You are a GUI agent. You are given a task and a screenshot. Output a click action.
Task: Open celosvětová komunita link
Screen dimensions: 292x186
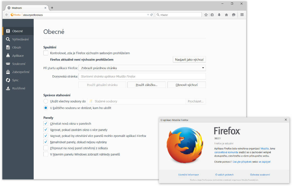pyautogui.click(x=226, y=152)
